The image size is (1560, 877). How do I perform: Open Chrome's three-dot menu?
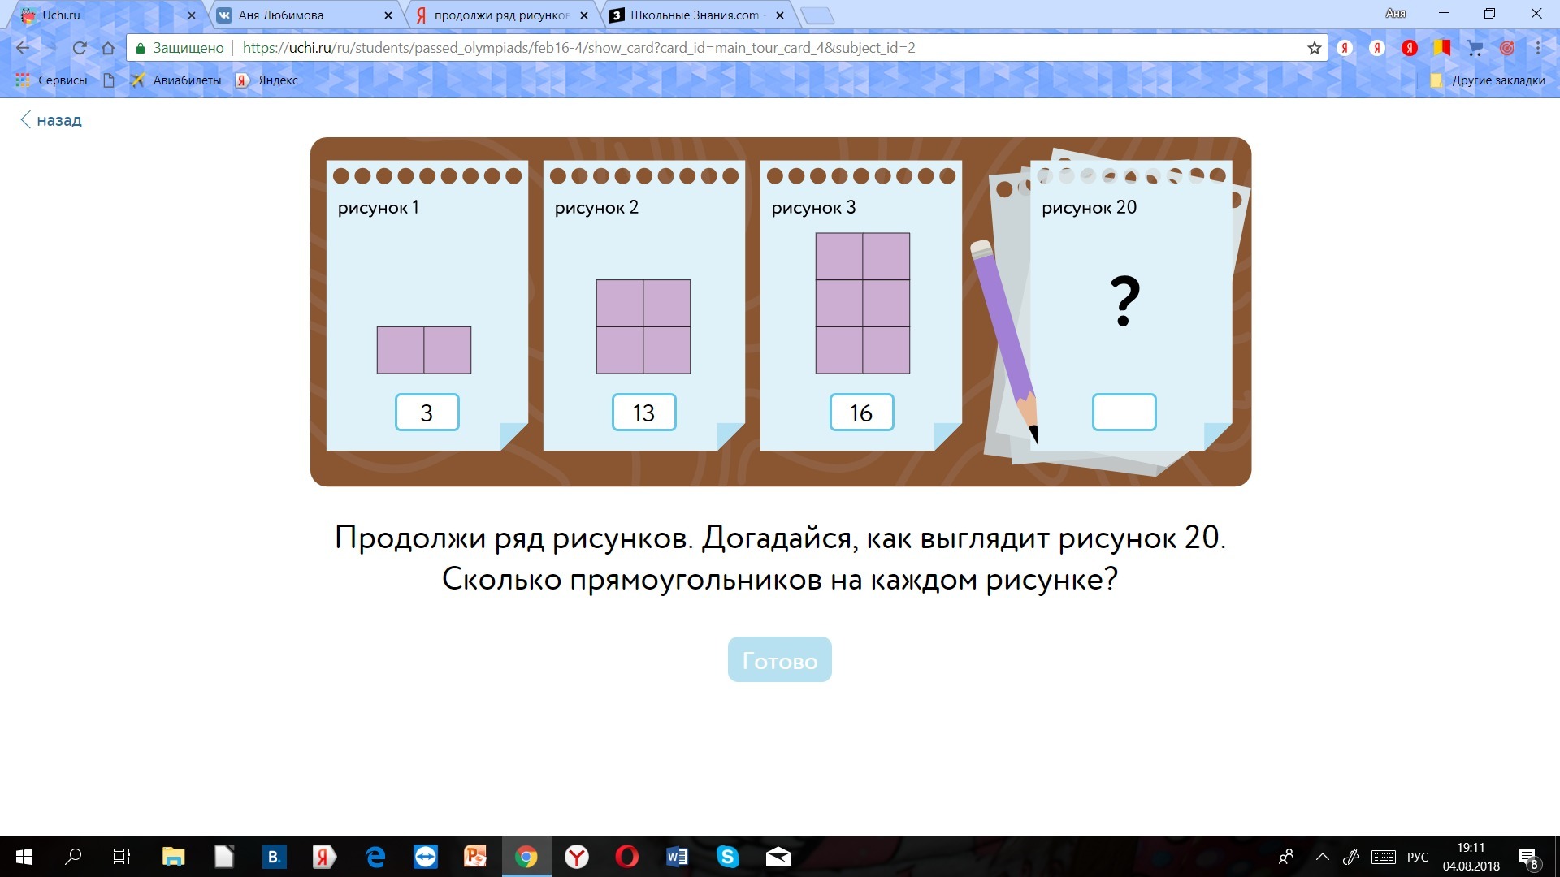tap(1538, 48)
